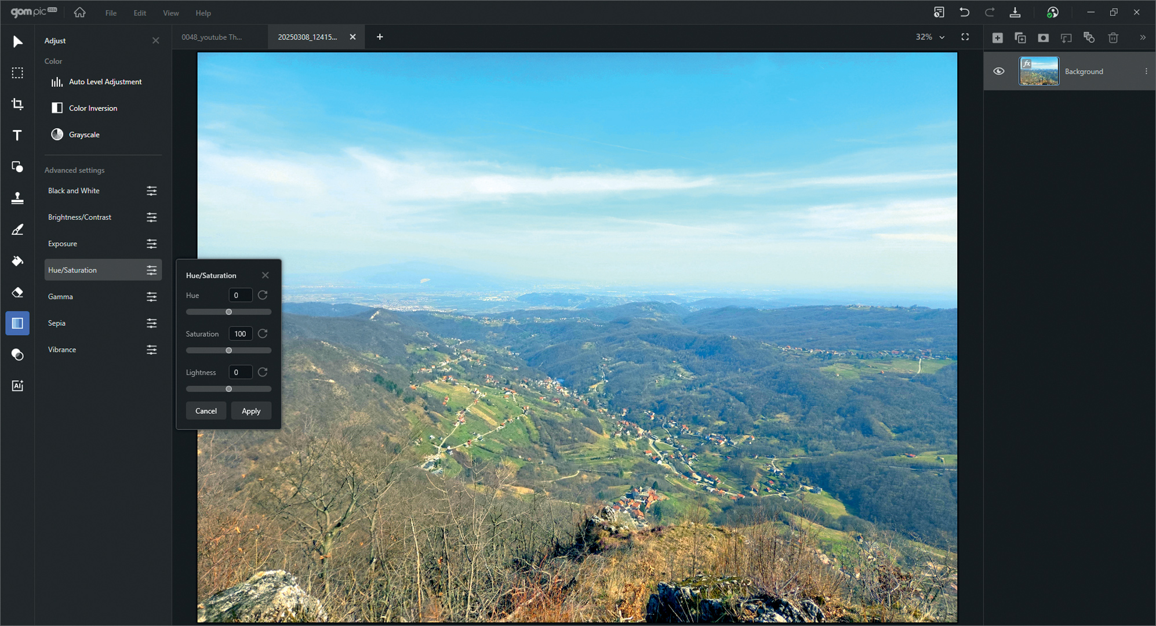Delete layer using trash icon
Image resolution: width=1156 pixels, height=626 pixels.
click(x=1113, y=38)
